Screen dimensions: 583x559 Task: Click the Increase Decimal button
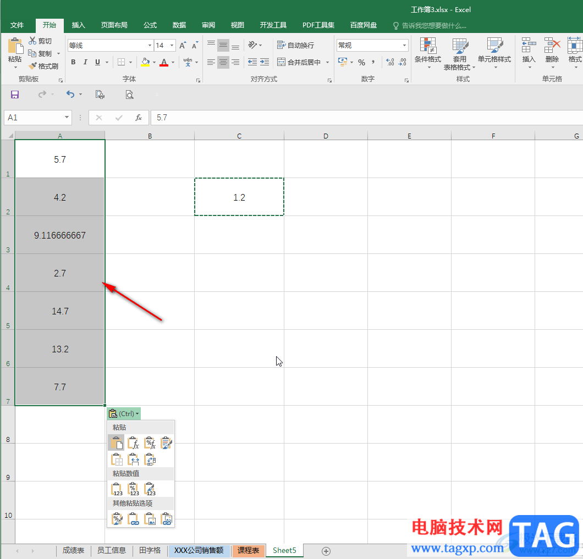389,62
